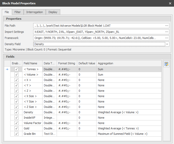Expand the Density Field dropdown arrow
This screenshot has height=144, width=174.
(167, 44)
